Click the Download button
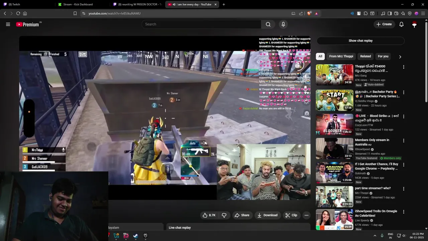The width and height of the screenshot is (428, 241). [x=267, y=215]
